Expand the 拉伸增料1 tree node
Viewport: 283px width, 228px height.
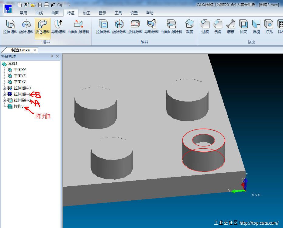tap(4, 94)
